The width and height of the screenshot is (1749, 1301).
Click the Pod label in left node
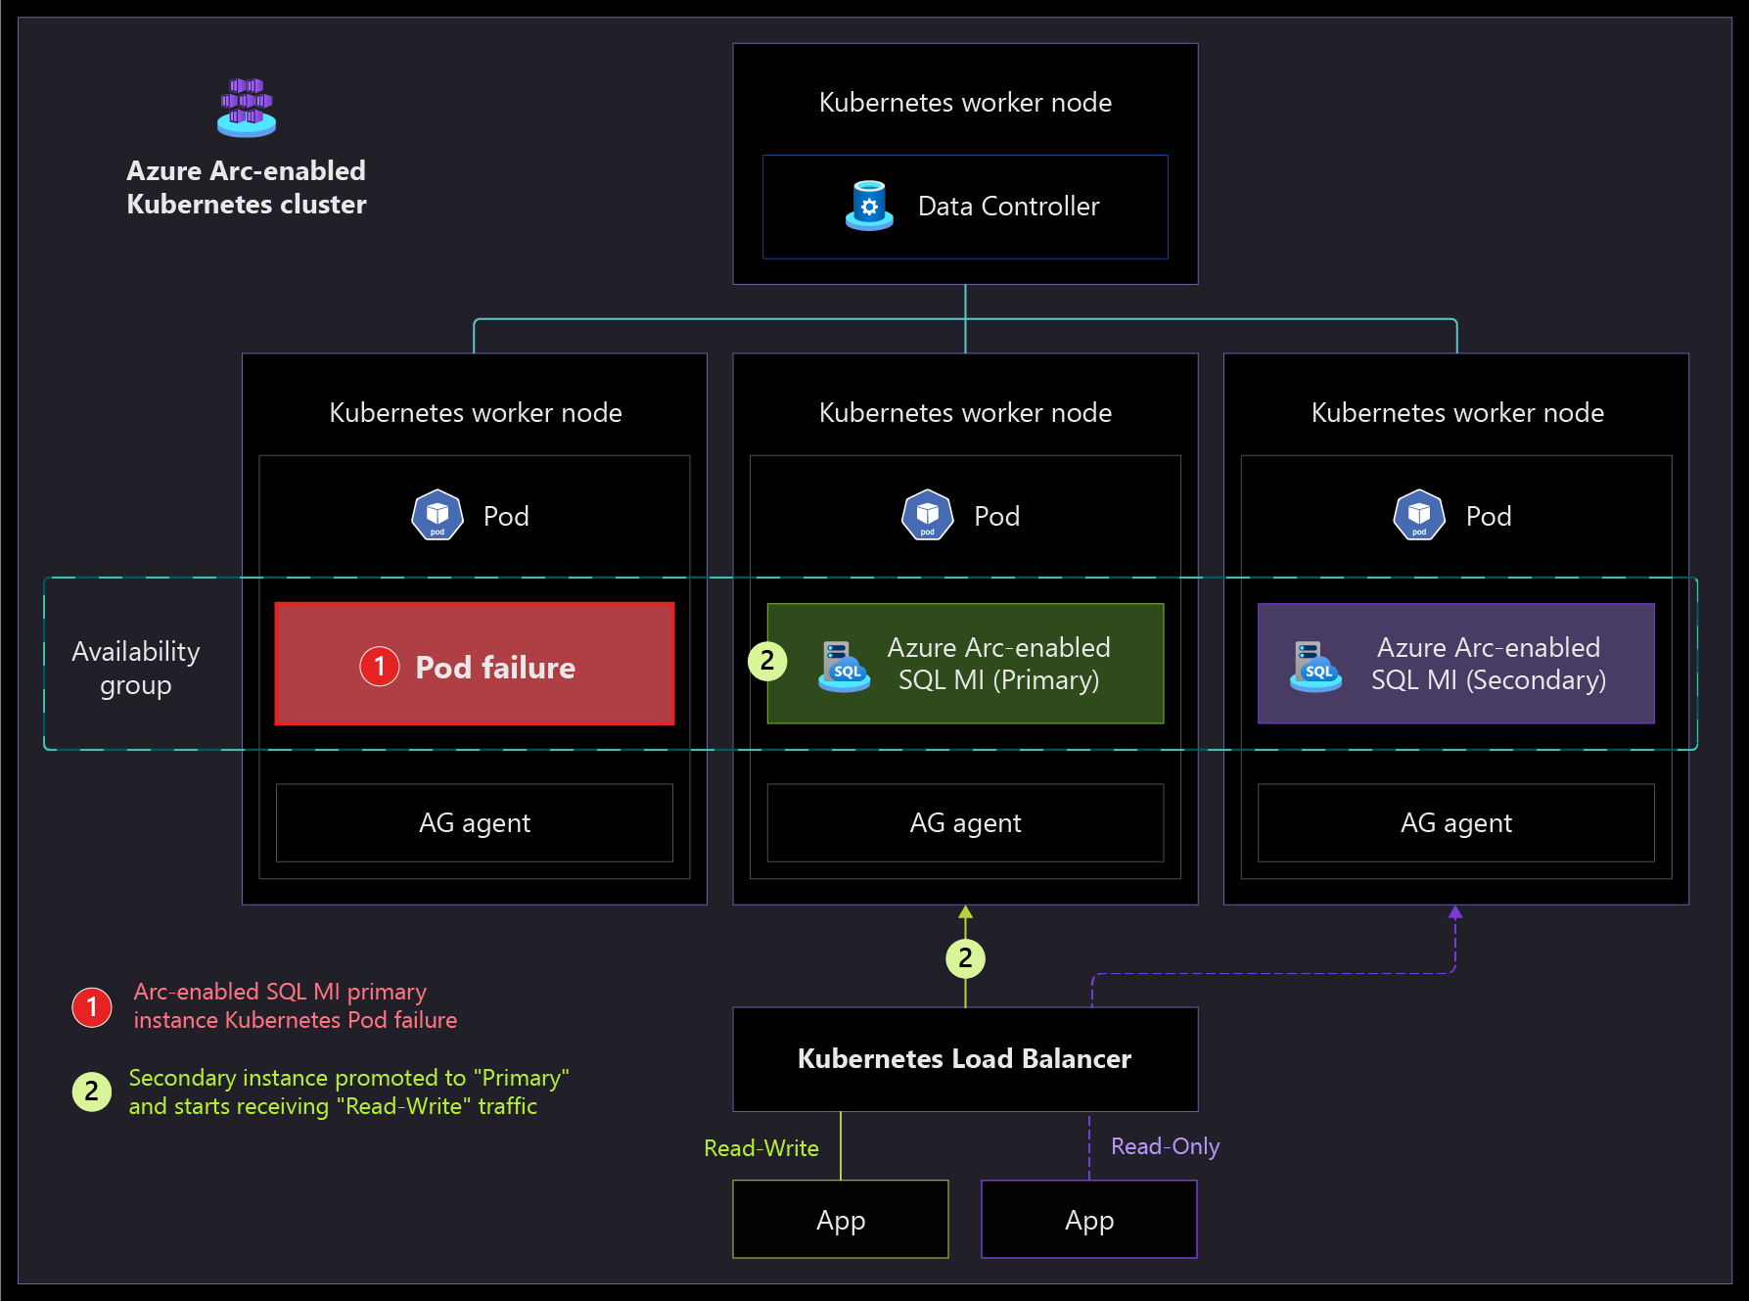pos(506,516)
